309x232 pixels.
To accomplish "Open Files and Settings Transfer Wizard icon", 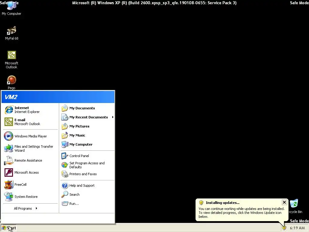I will pos(8,148).
